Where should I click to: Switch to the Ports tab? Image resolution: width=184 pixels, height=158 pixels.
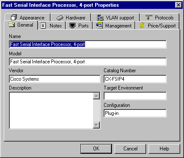tap(79, 26)
